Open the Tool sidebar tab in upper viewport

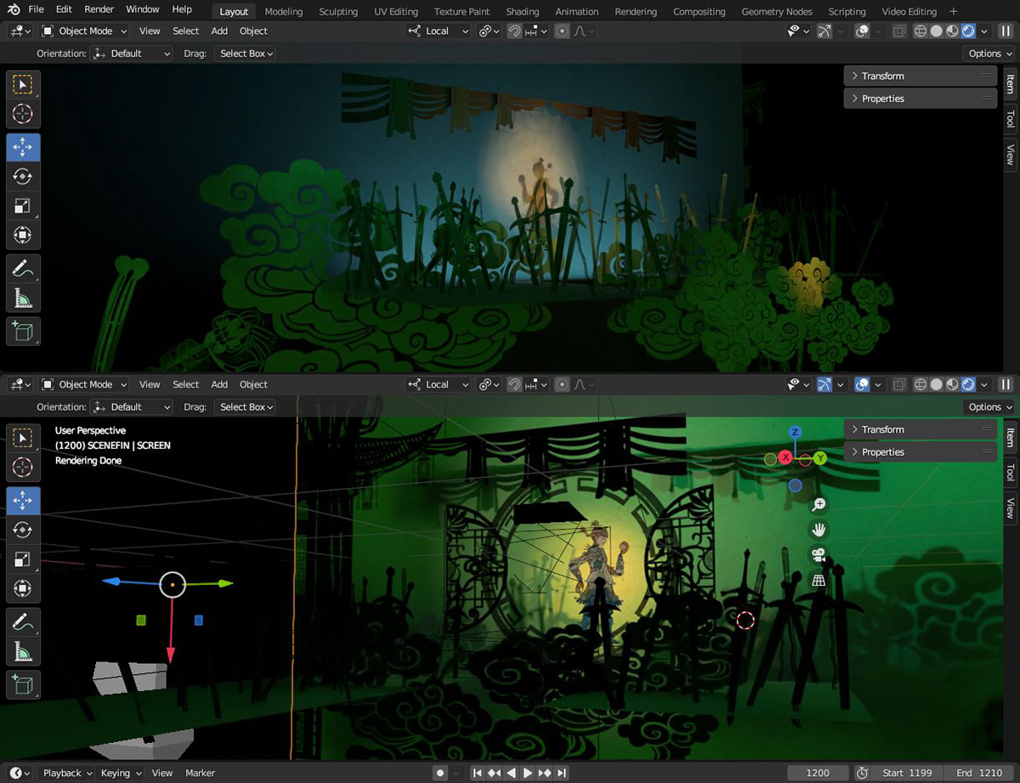tap(1011, 119)
